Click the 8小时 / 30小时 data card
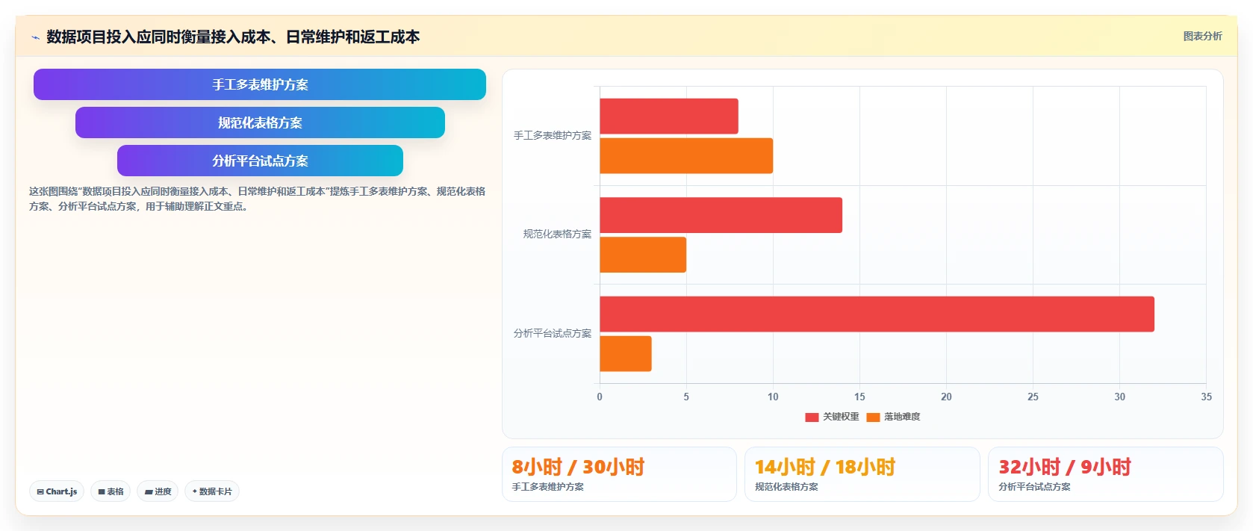 (x=619, y=474)
